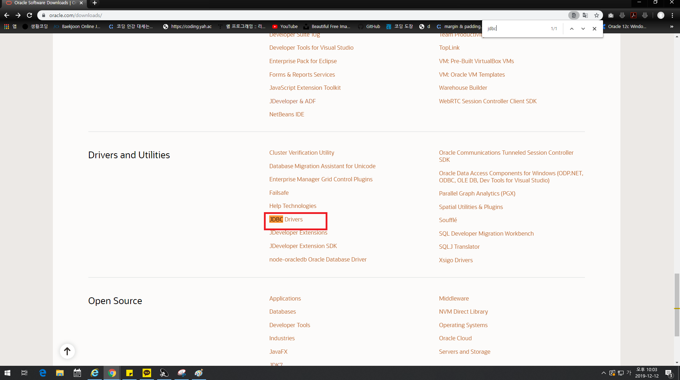This screenshot has width=680, height=380.
Task: Click the find-in-page icon in the address bar
Action: point(574,15)
